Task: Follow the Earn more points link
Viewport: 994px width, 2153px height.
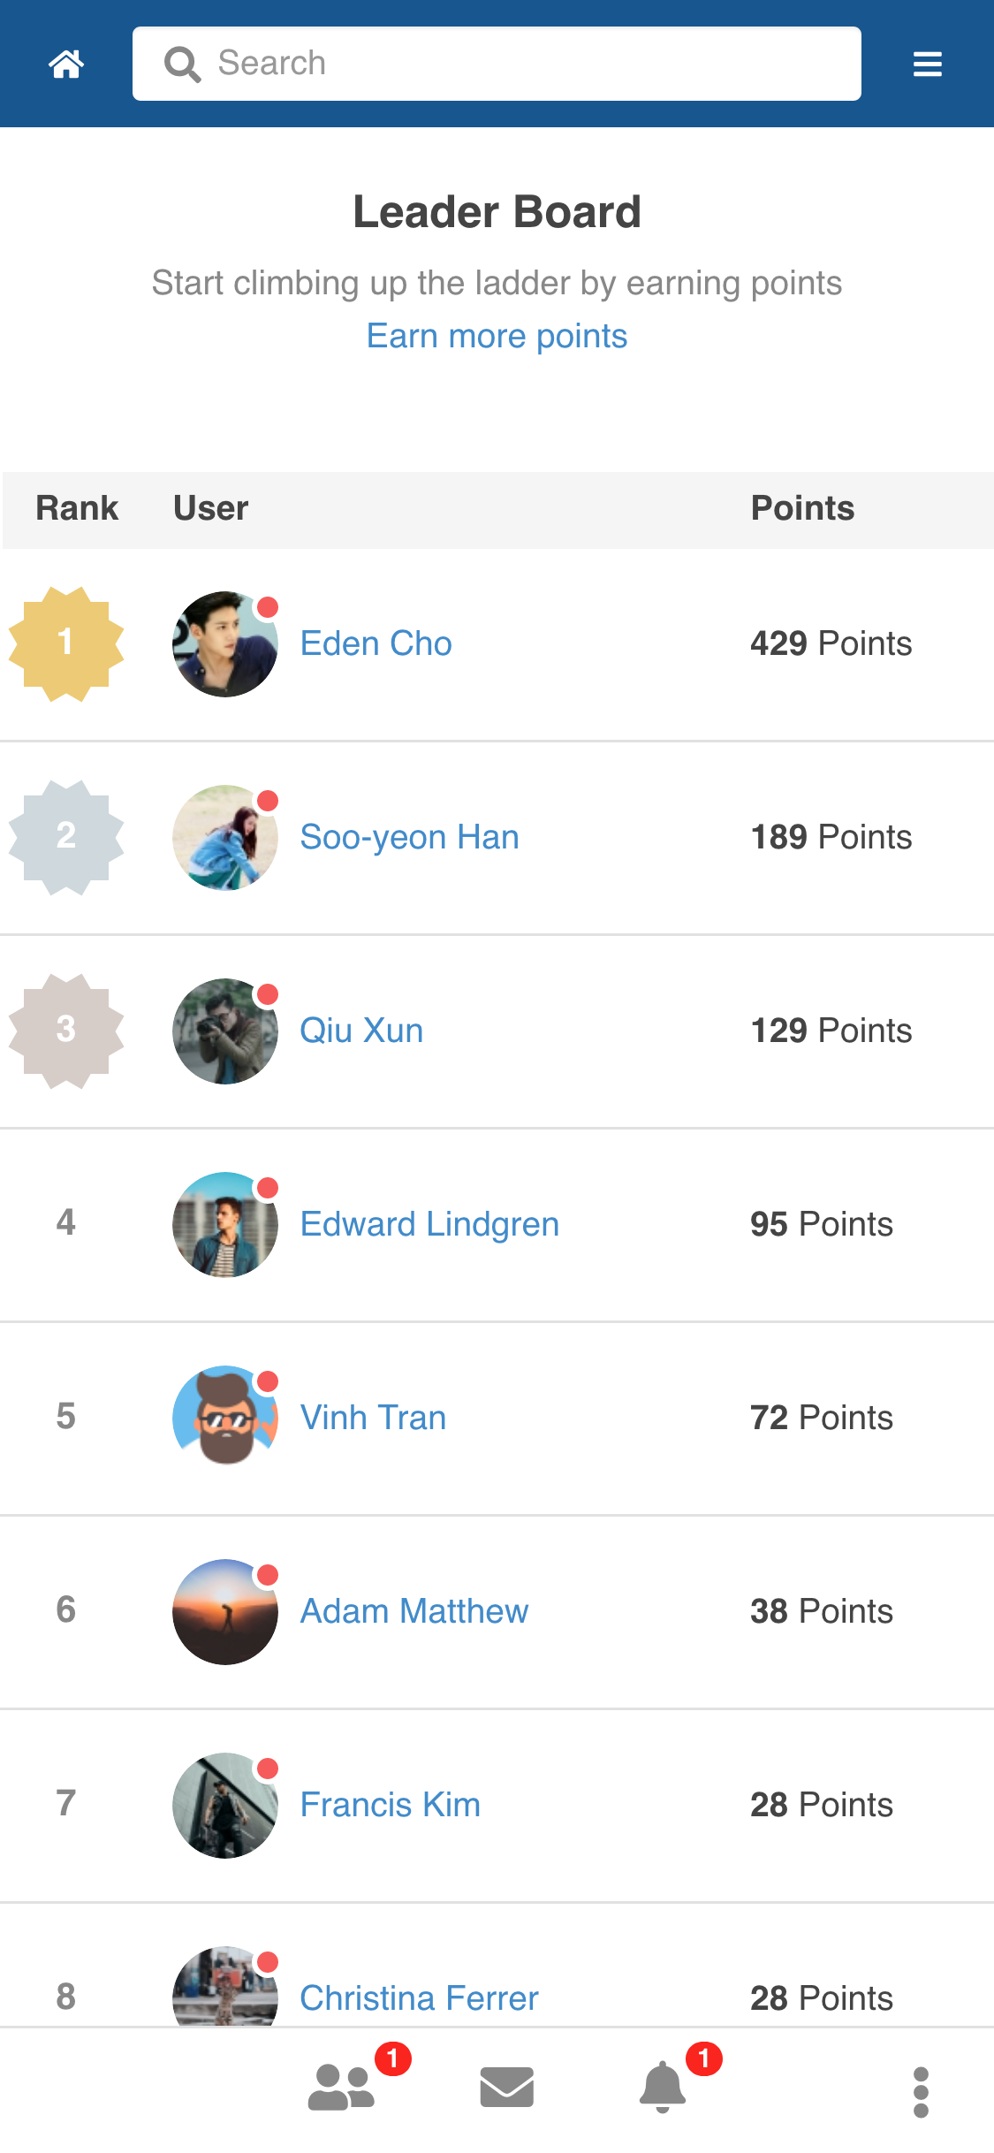Action: [x=497, y=336]
